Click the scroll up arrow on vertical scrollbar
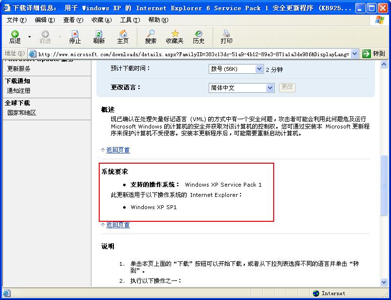The image size is (391, 300). coord(384,64)
